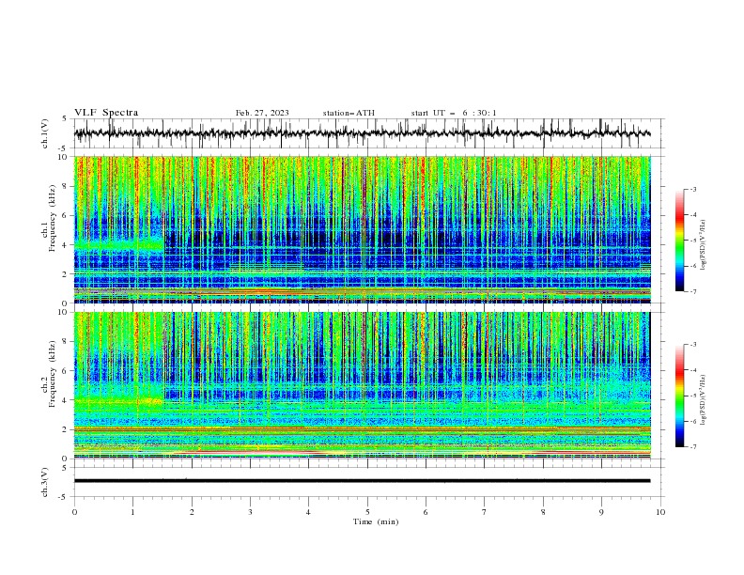Click the time axis tick label "10"
The height and width of the screenshot is (575, 744).
point(660,512)
